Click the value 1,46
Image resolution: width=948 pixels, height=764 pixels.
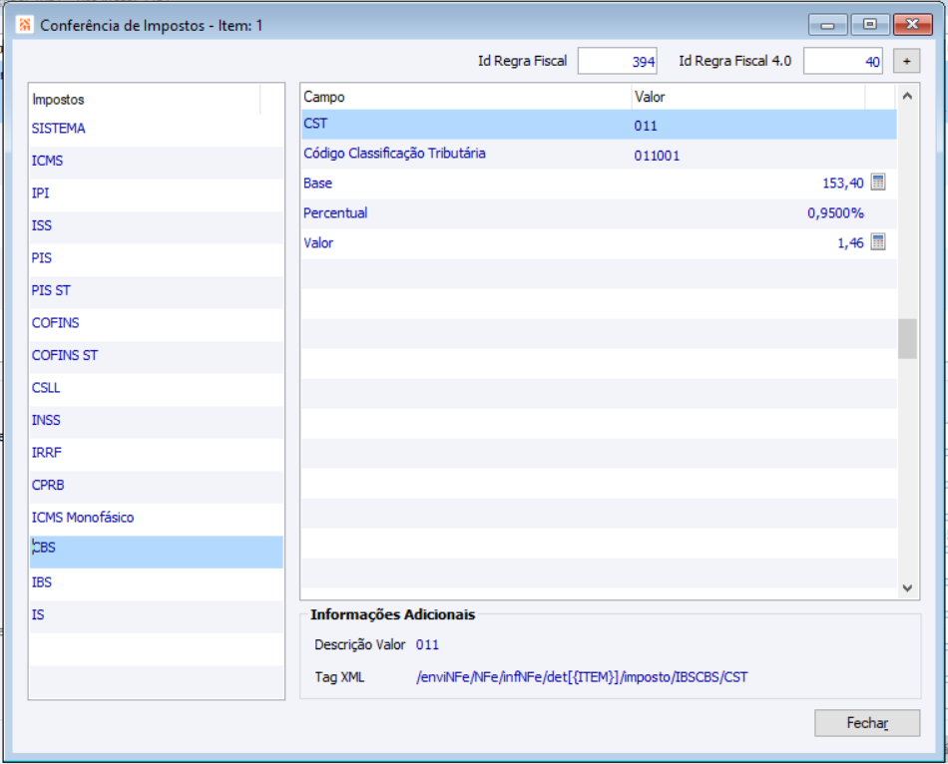(850, 243)
